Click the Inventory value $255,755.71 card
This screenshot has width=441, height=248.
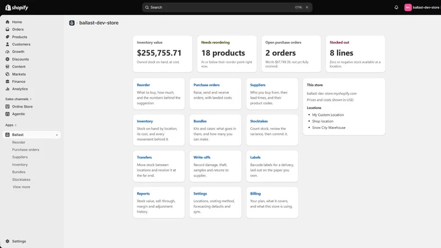pyautogui.click(x=163, y=53)
